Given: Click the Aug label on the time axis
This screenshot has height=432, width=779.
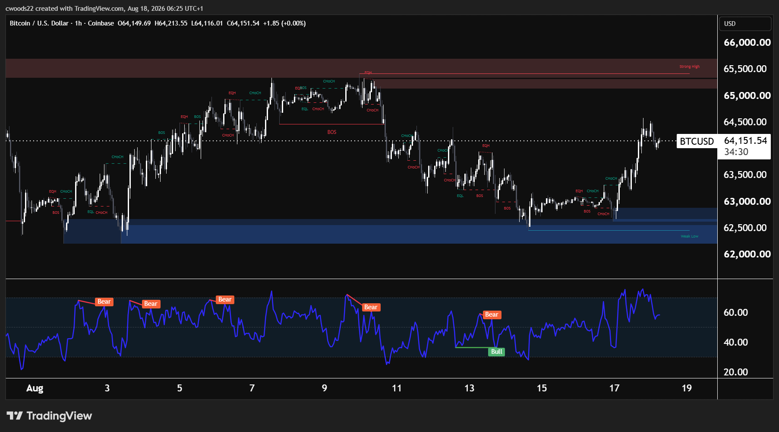Looking at the screenshot, I should 35,388.
